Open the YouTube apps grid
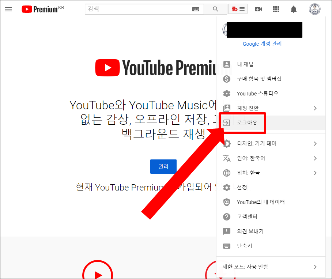Screen dimensions: 332x279 (276, 9)
